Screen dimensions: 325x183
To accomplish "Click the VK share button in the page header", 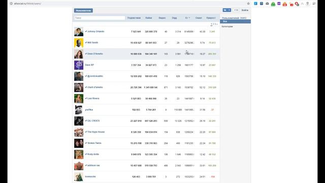I will pos(227,10).
